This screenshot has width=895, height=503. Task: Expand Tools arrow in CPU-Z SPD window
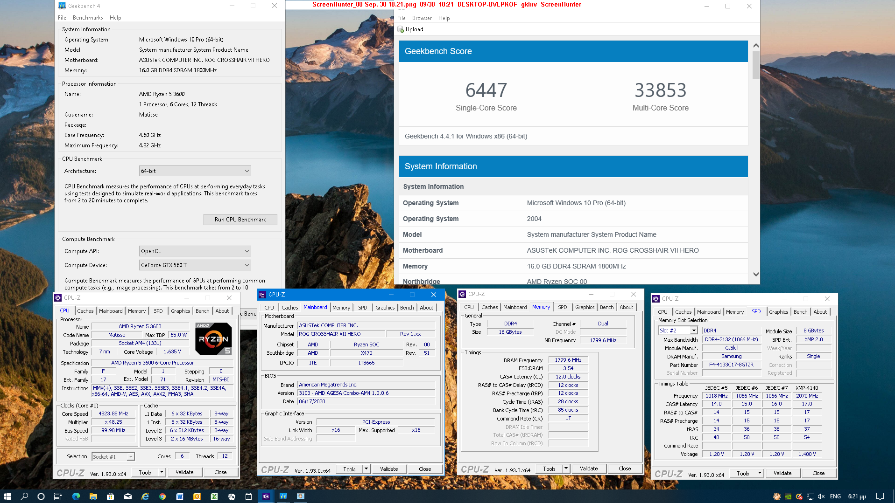(760, 473)
